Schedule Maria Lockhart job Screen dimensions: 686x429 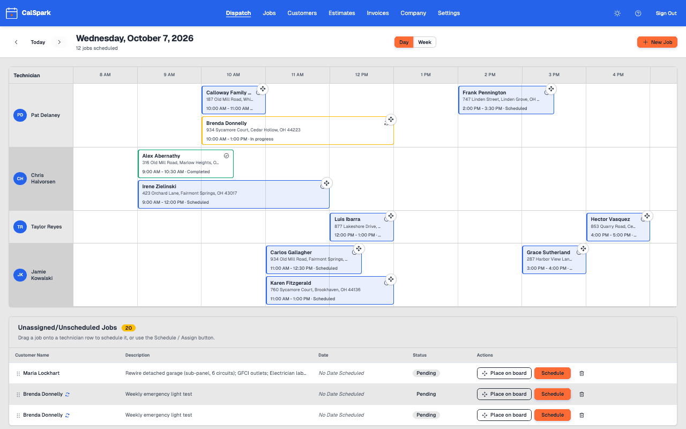(x=553, y=373)
